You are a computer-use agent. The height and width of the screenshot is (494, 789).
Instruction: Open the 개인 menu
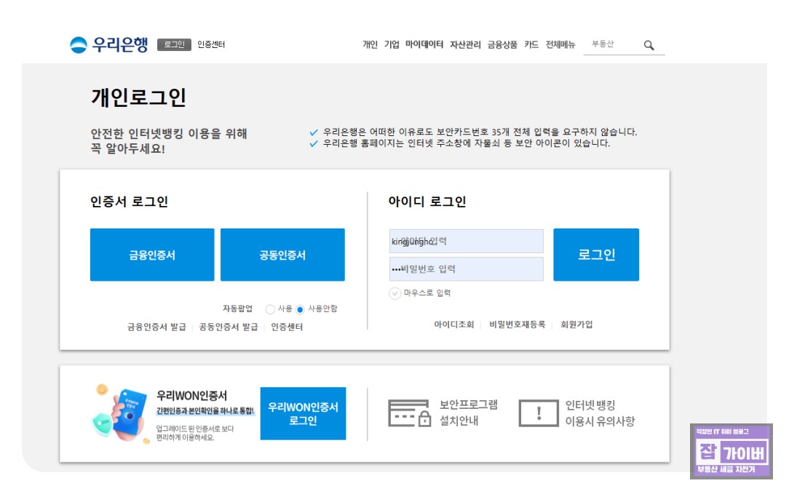click(x=370, y=45)
